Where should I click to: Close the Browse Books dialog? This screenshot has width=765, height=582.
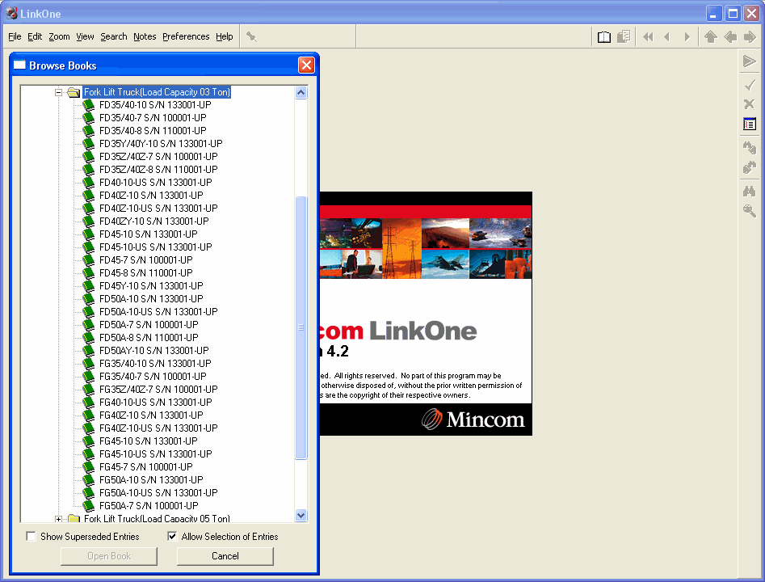306,65
